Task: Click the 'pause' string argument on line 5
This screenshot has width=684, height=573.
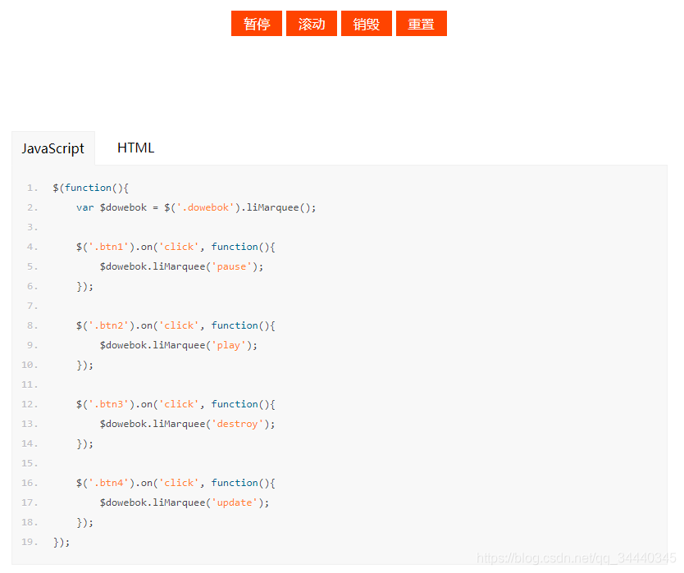Action: coord(230,266)
